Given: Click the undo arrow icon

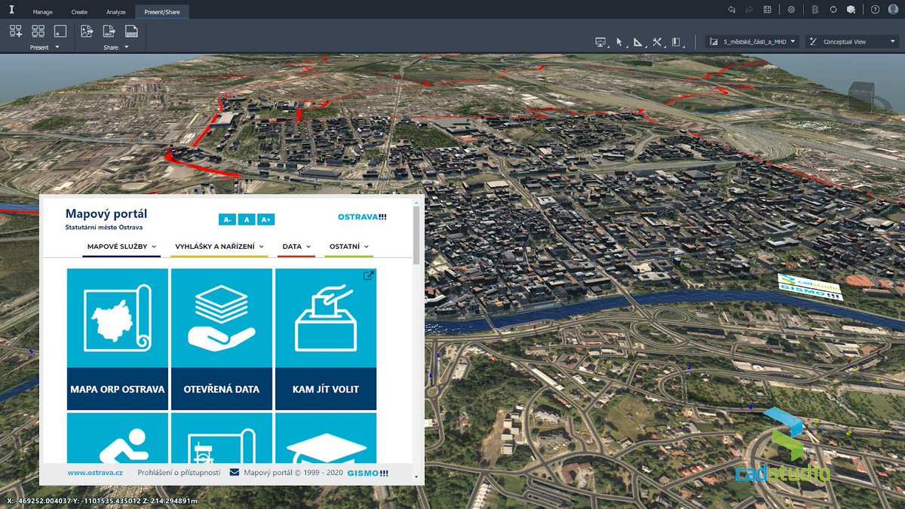Looking at the screenshot, I should (x=731, y=9).
